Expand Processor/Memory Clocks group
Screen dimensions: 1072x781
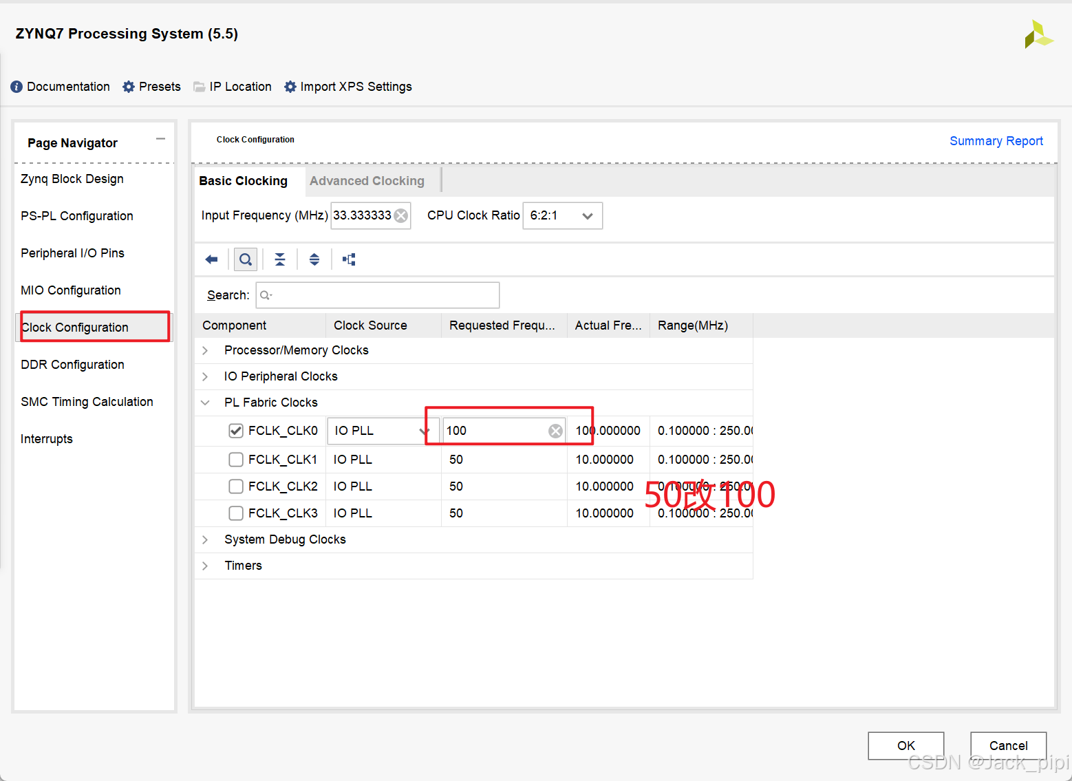point(205,350)
